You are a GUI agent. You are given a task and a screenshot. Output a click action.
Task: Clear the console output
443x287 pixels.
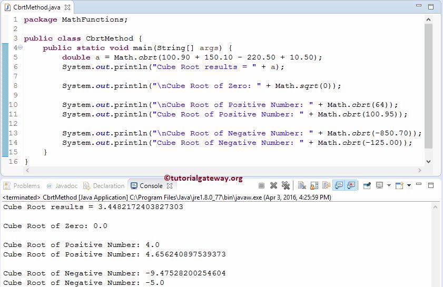(x=302, y=185)
